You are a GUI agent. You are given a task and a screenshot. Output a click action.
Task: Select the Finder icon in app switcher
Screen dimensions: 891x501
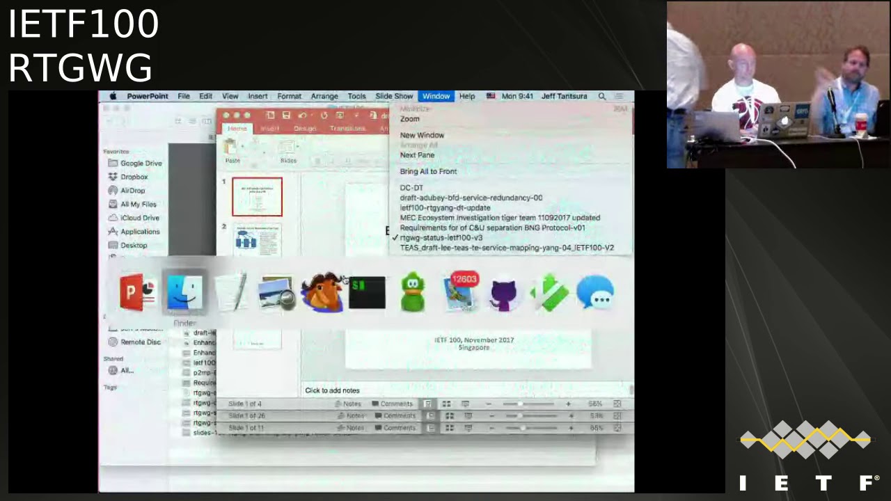point(184,292)
